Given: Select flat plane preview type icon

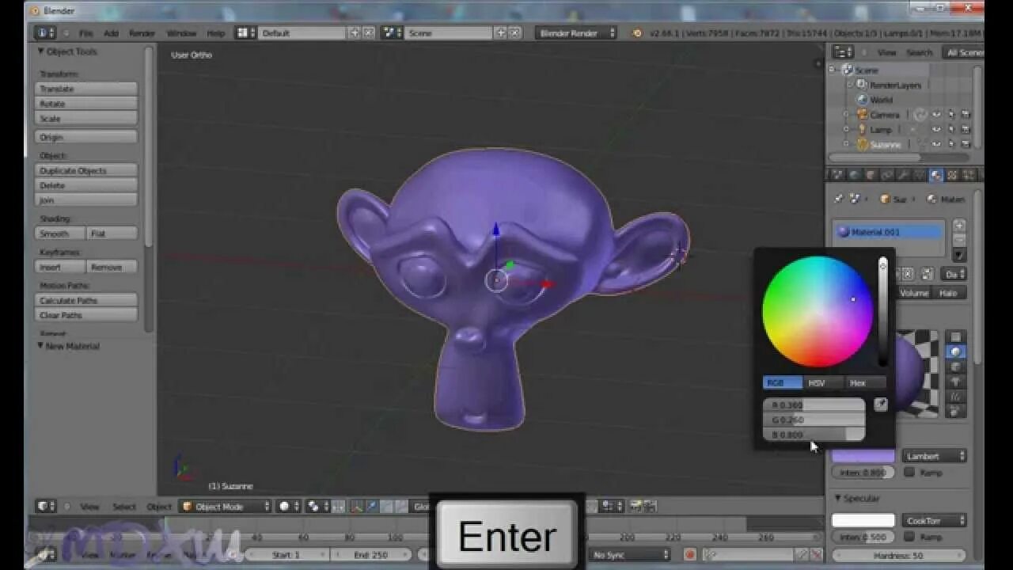Looking at the screenshot, I should (956, 337).
